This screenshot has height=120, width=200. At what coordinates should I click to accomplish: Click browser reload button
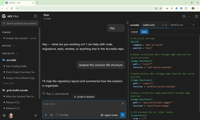pyautogui.click(x=11, y=8)
